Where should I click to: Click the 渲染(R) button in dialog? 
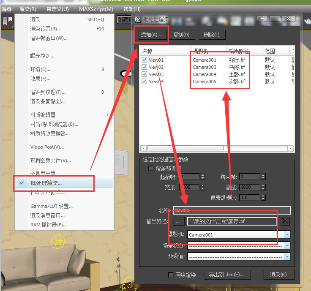click(x=278, y=275)
